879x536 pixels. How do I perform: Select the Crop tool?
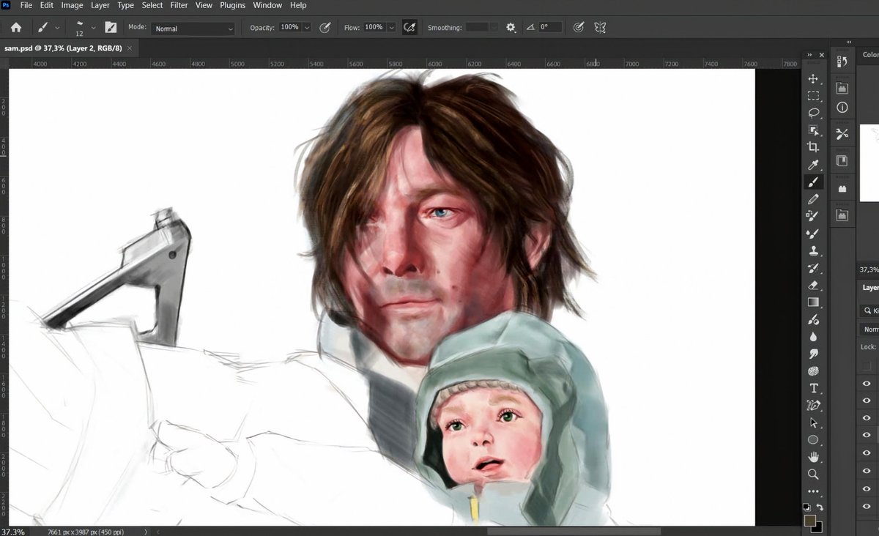point(813,147)
